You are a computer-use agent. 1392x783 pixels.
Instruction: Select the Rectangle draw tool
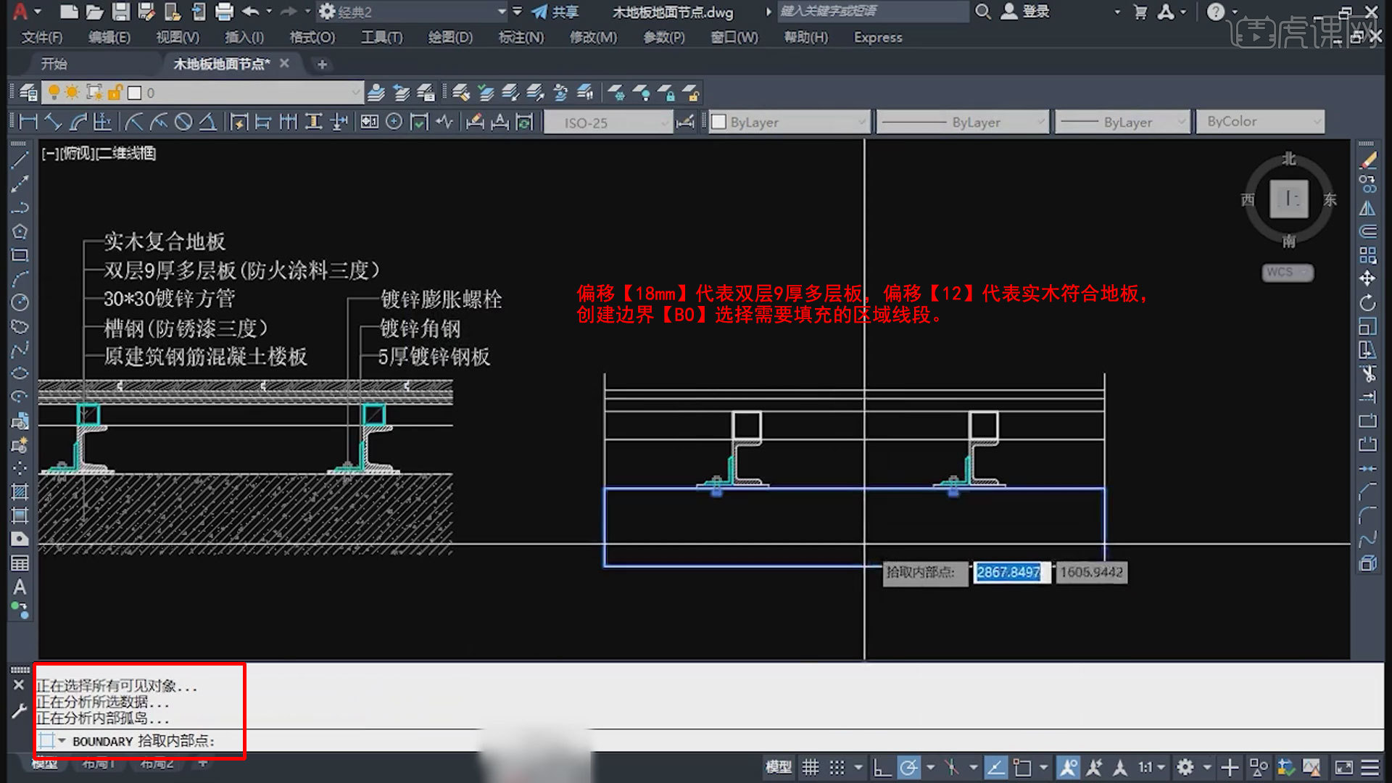click(x=20, y=255)
